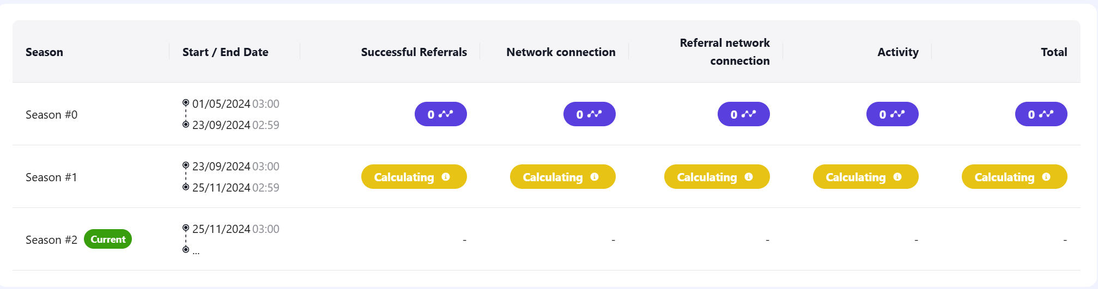Click the Successful Referrals column header
The width and height of the screenshot is (1098, 289).
point(414,52)
